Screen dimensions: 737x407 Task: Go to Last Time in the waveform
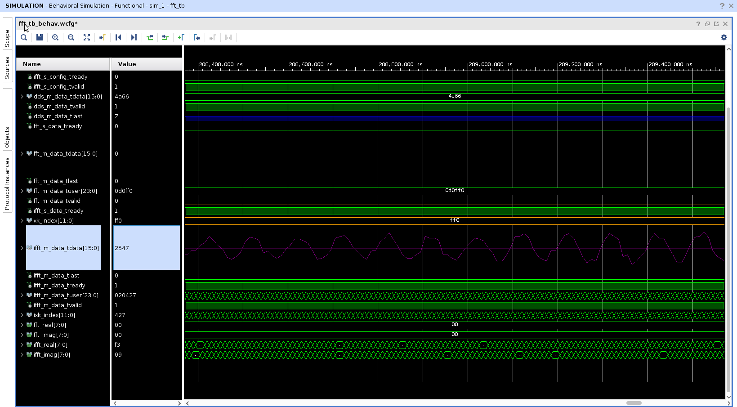tap(134, 37)
